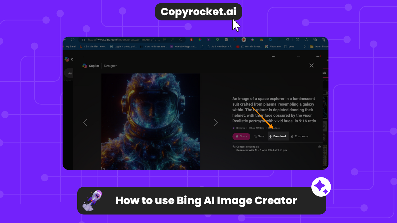Show more bookmarks overflow chevron

[x=305, y=47]
